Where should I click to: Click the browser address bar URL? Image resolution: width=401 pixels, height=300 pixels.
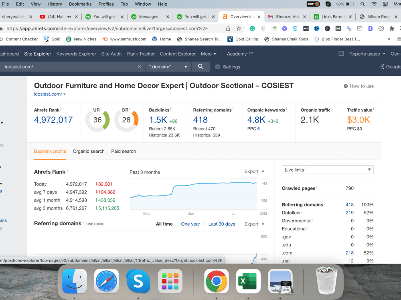tap(107, 28)
